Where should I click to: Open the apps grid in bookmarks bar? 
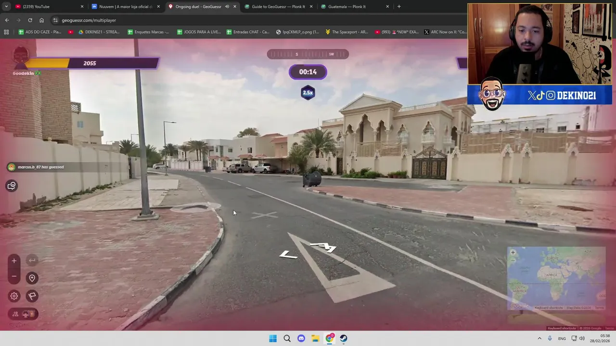click(x=6, y=32)
